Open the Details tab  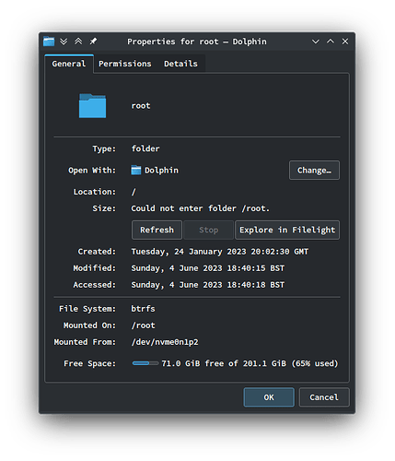[180, 64]
